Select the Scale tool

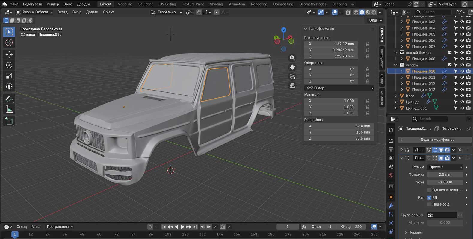pyautogui.click(x=9, y=76)
